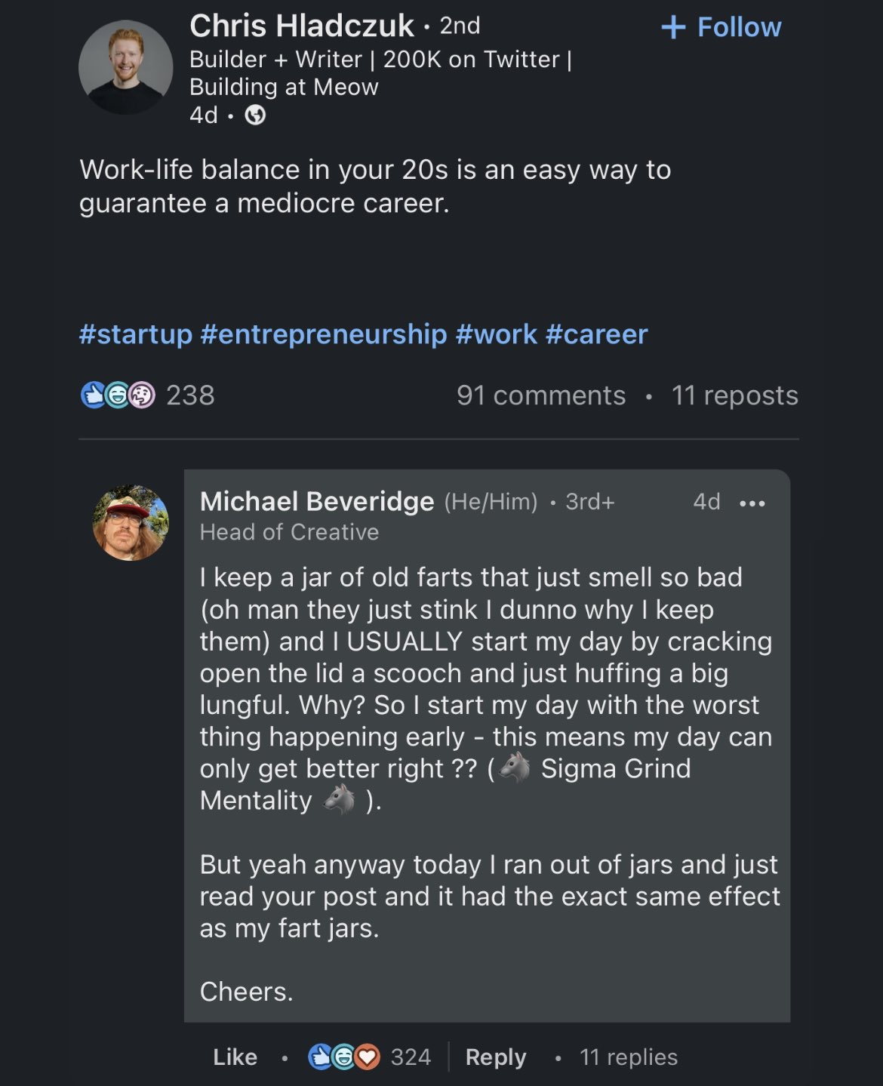The image size is (883, 1086).
Task: Open Michael Beveridge's name link
Action: [317, 502]
